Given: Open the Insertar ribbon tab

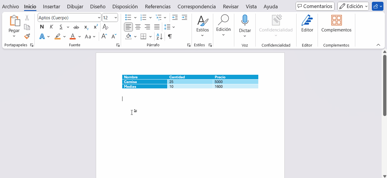Looking at the screenshot, I should [52, 7].
